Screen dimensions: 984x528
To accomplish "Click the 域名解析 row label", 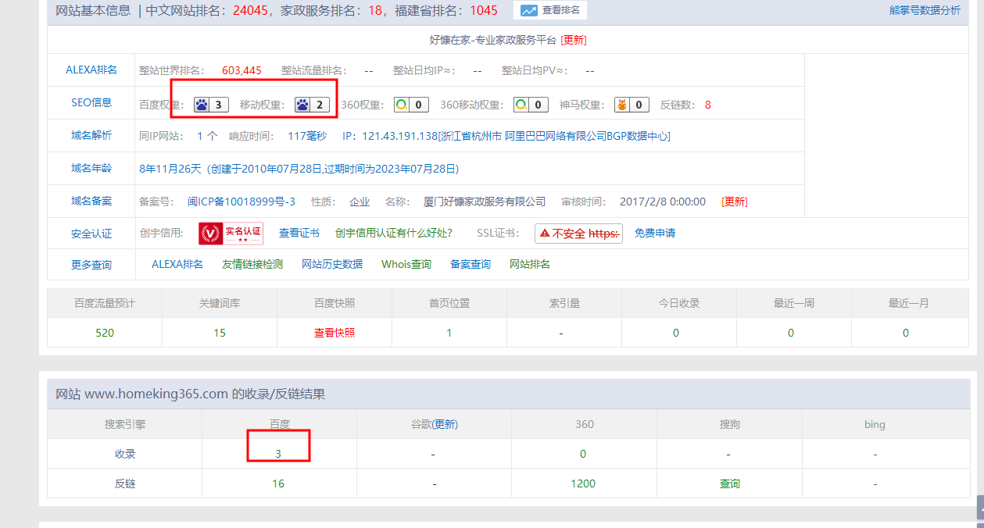I will (91, 135).
